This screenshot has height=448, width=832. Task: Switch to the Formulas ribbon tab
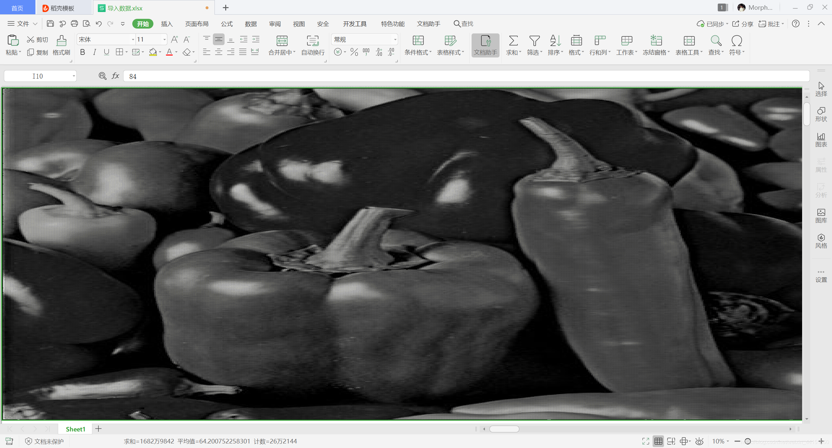pyautogui.click(x=227, y=24)
